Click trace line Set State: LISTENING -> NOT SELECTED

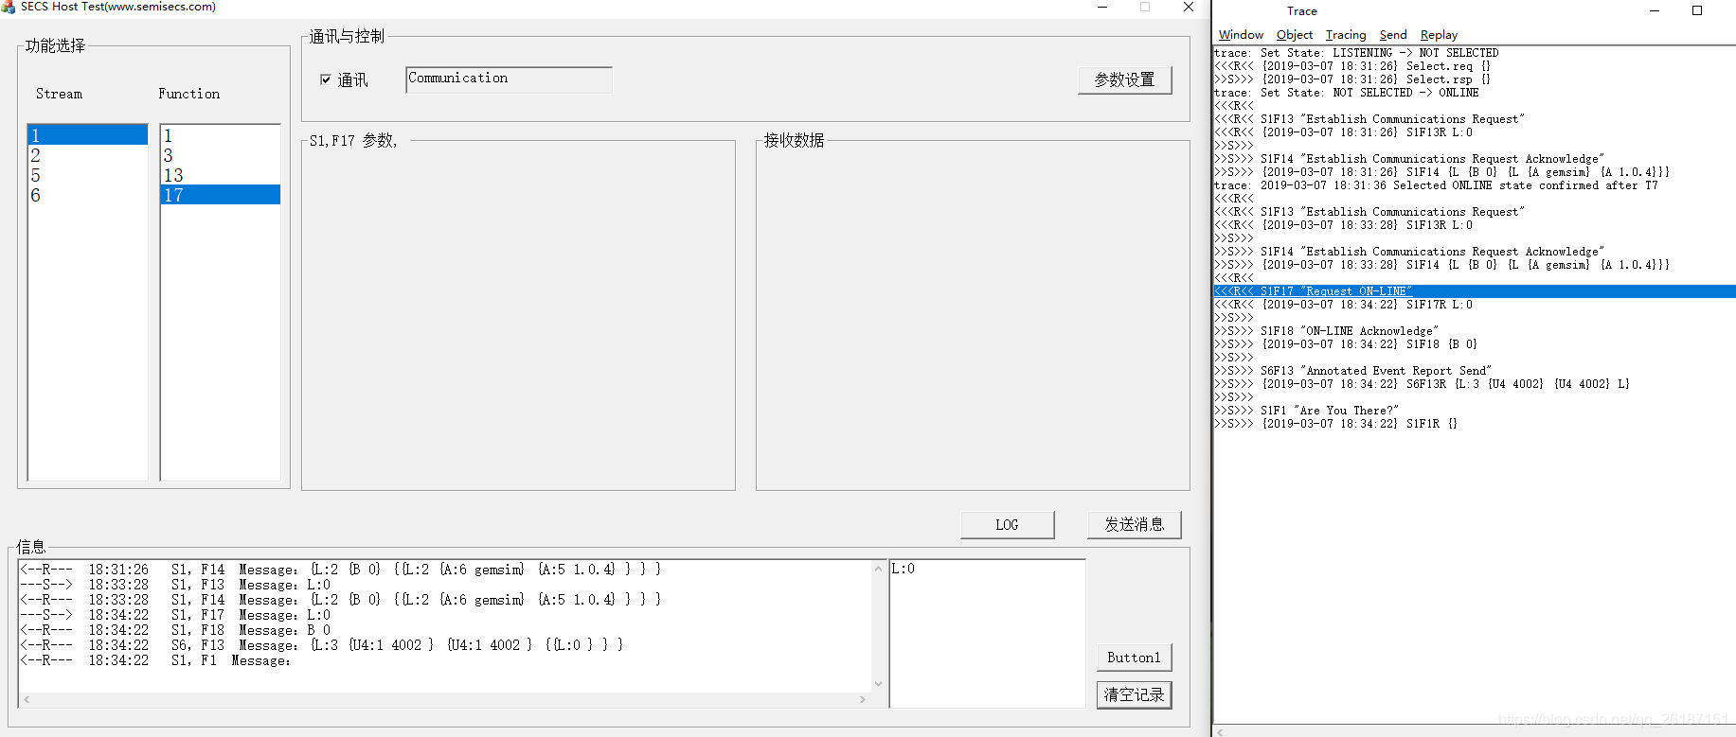(x=1356, y=53)
